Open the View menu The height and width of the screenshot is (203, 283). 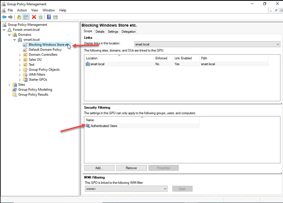pyautogui.click(x=35, y=10)
